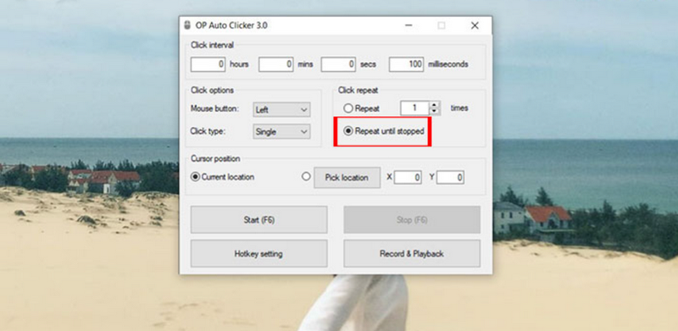
Task: Select the Repeat times radio button
Action: (x=348, y=108)
